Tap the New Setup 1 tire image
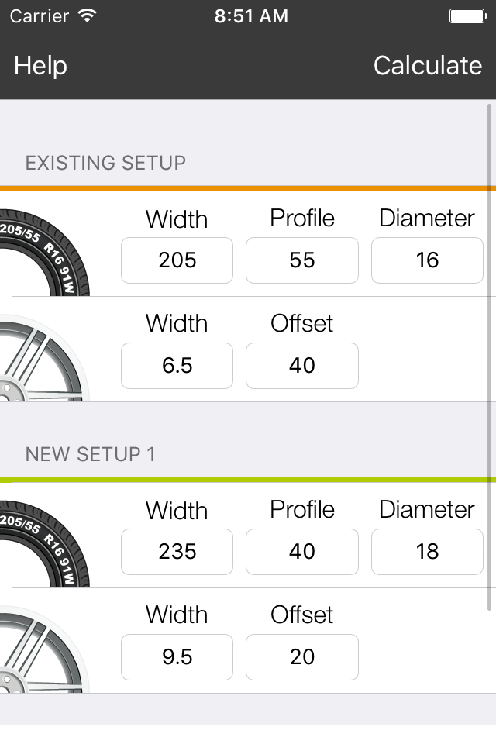The width and height of the screenshot is (496, 744). click(45, 544)
